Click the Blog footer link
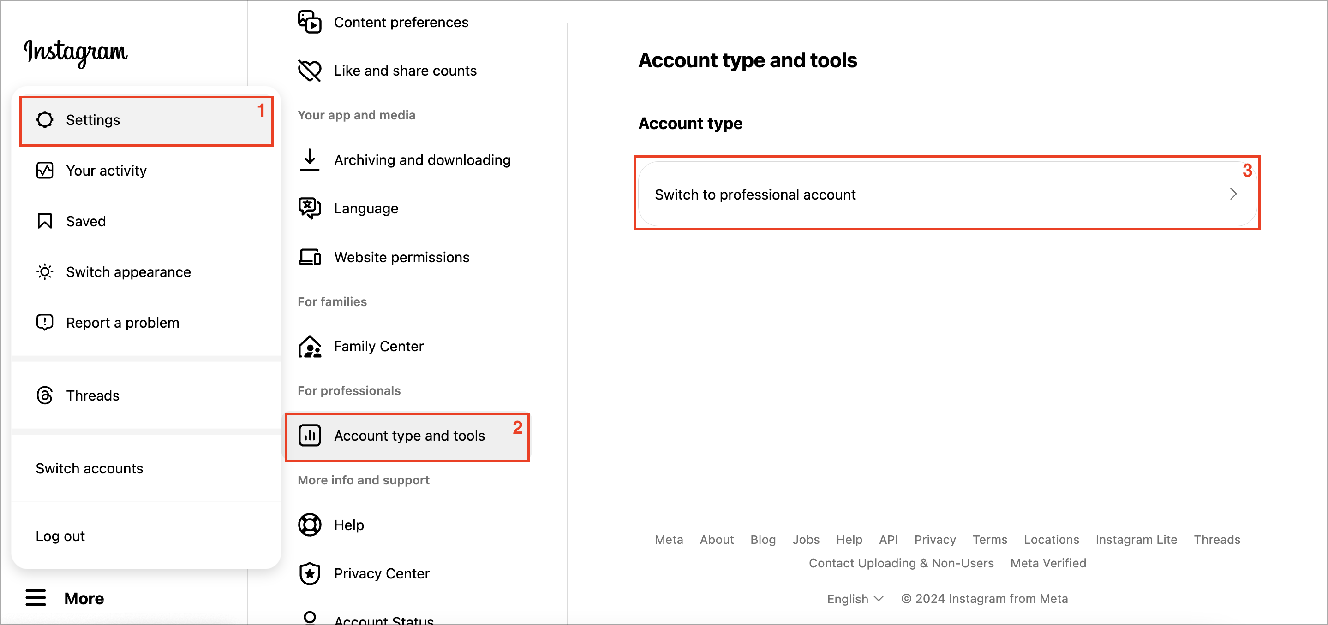This screenshot has width=1328, height=625. (762, 540)
